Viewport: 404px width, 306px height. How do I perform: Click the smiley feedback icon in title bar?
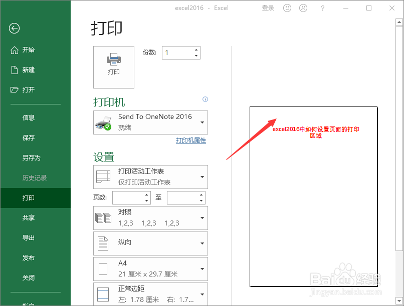(x=287, y=8)
